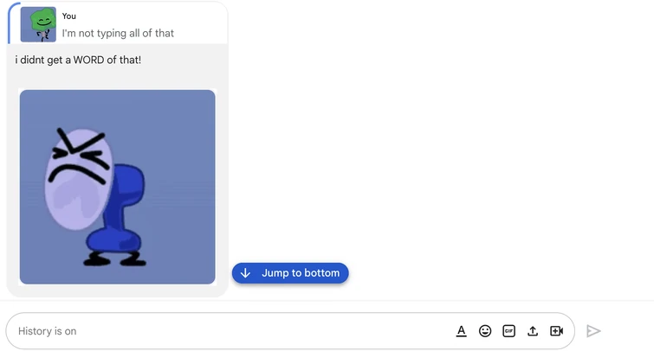Open the GIF picker
The image size is (654, 351).
509,331
